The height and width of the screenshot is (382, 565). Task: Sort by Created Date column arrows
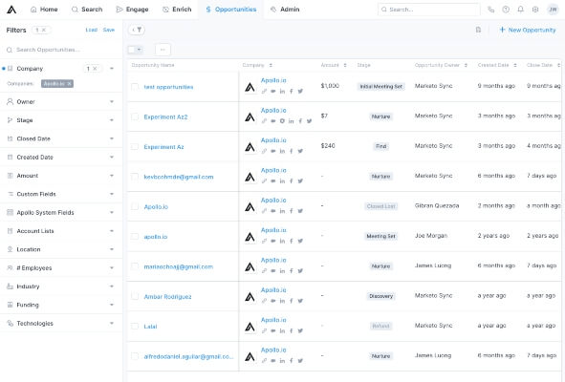coord(515,65)
